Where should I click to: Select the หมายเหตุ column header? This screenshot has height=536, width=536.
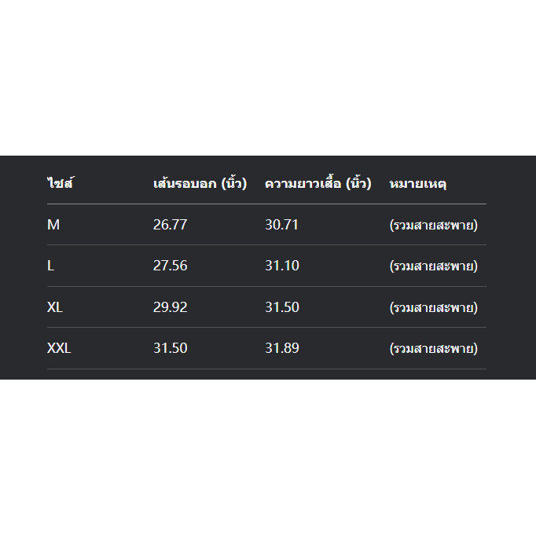(418, 184)
